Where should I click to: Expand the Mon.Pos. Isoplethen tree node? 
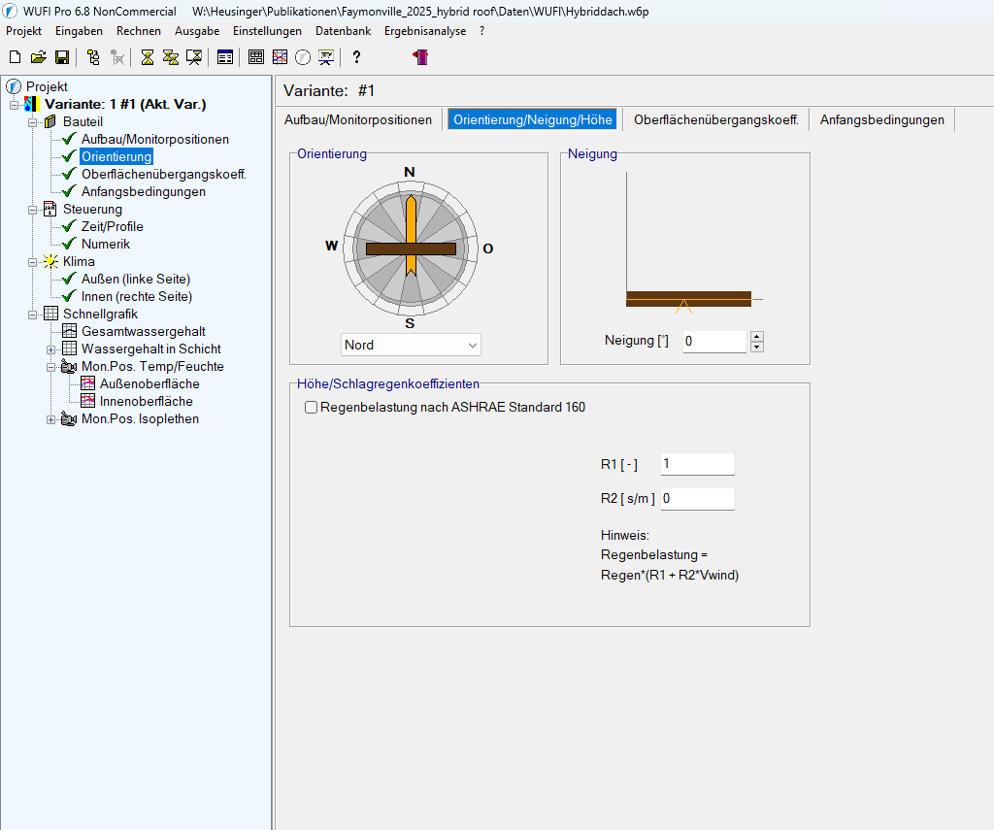(x=51, y=419)
